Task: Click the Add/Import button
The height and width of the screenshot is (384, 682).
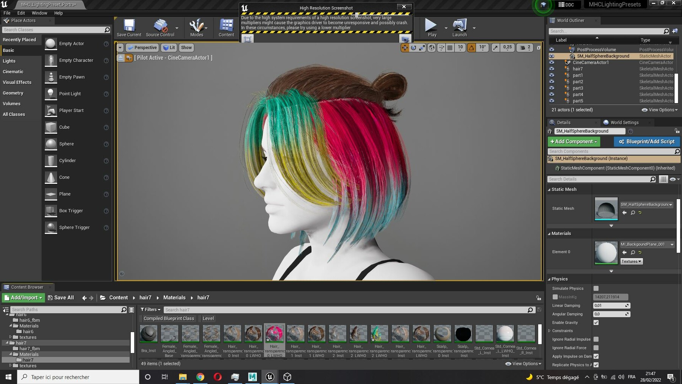Action: (23, 298)
